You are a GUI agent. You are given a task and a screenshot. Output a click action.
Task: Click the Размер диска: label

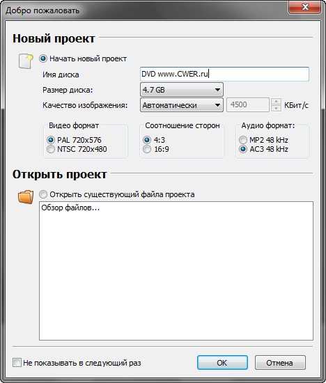pyautogui.click(x=68, y=90)
